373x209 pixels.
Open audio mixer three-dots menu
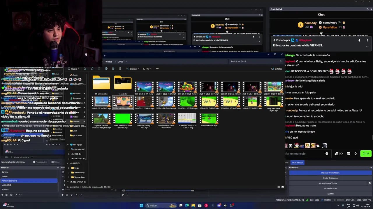128,195
